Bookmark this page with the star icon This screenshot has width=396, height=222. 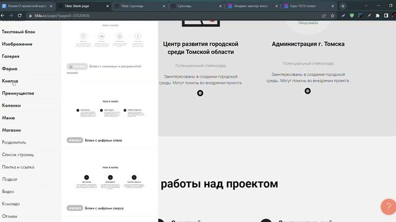333,15
